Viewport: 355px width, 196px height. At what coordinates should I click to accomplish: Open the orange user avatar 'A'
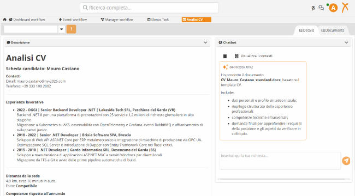coord(333,8)
